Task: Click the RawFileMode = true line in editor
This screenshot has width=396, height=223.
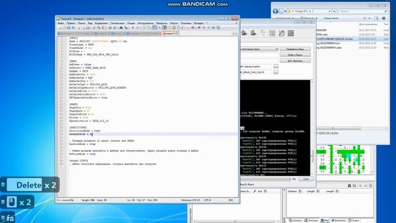Action: pyautogui.click(x=82, y=144)
